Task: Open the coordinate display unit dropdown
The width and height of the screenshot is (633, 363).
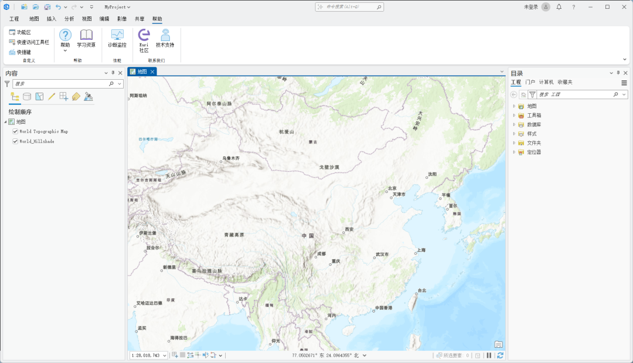Action: 363,355
